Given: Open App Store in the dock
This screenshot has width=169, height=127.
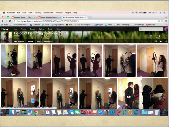Looking at the screenshot, I should pos(101,112).
